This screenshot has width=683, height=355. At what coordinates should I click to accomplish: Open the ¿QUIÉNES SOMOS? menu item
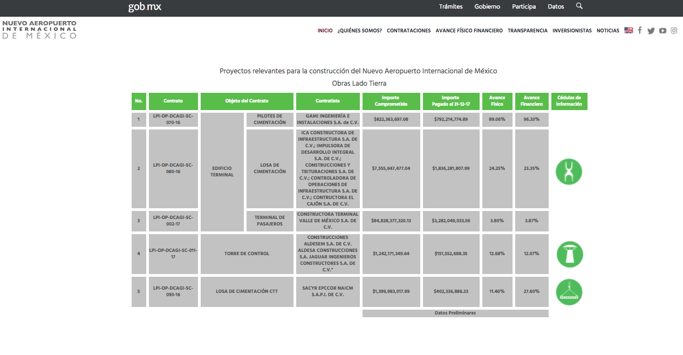click(359, 31)
